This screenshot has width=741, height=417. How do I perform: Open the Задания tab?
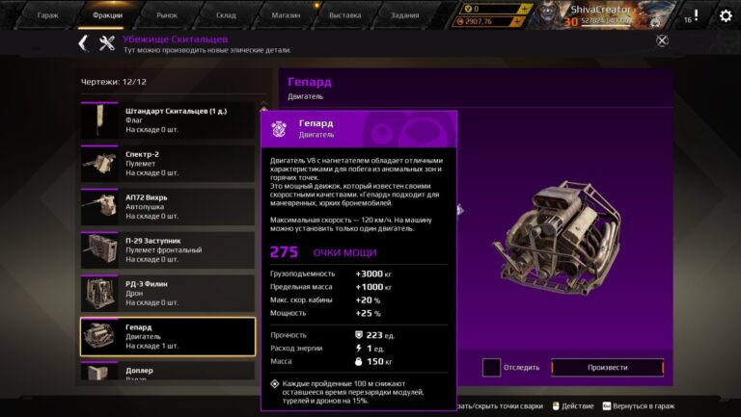(405, 15)
